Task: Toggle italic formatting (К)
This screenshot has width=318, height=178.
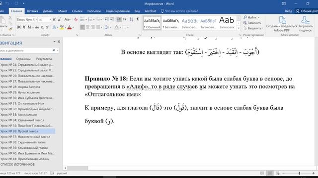Action: 24,27
